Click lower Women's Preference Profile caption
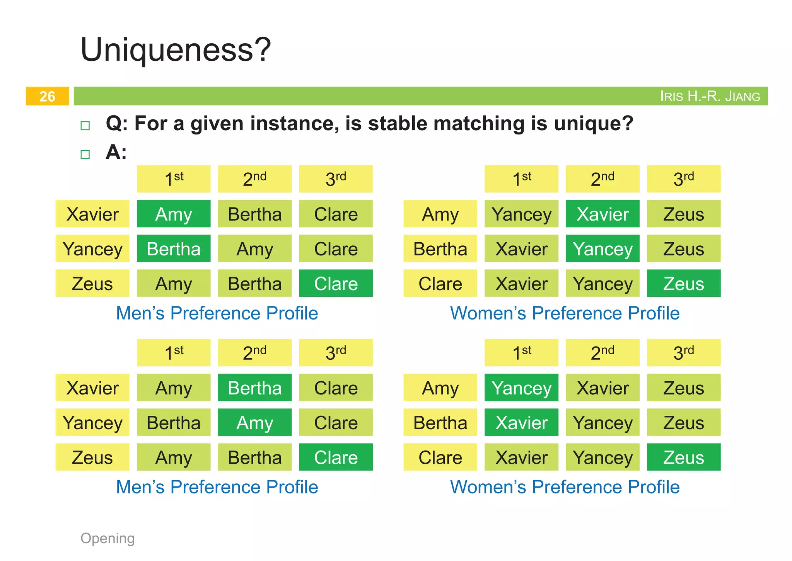Image resolution: width=792 pixels, height=561 pixels. (x=565, y=487)
